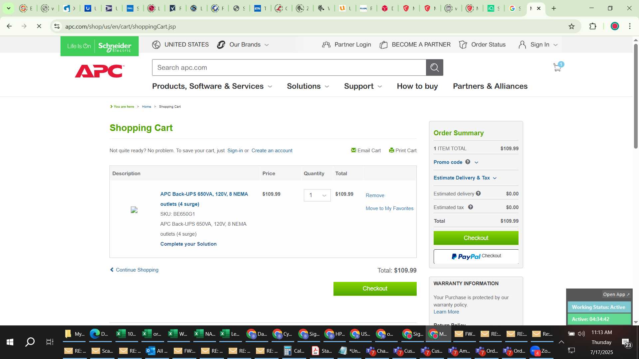
Task: Focus the Search apc.com field
Action: tap(289, 67)
